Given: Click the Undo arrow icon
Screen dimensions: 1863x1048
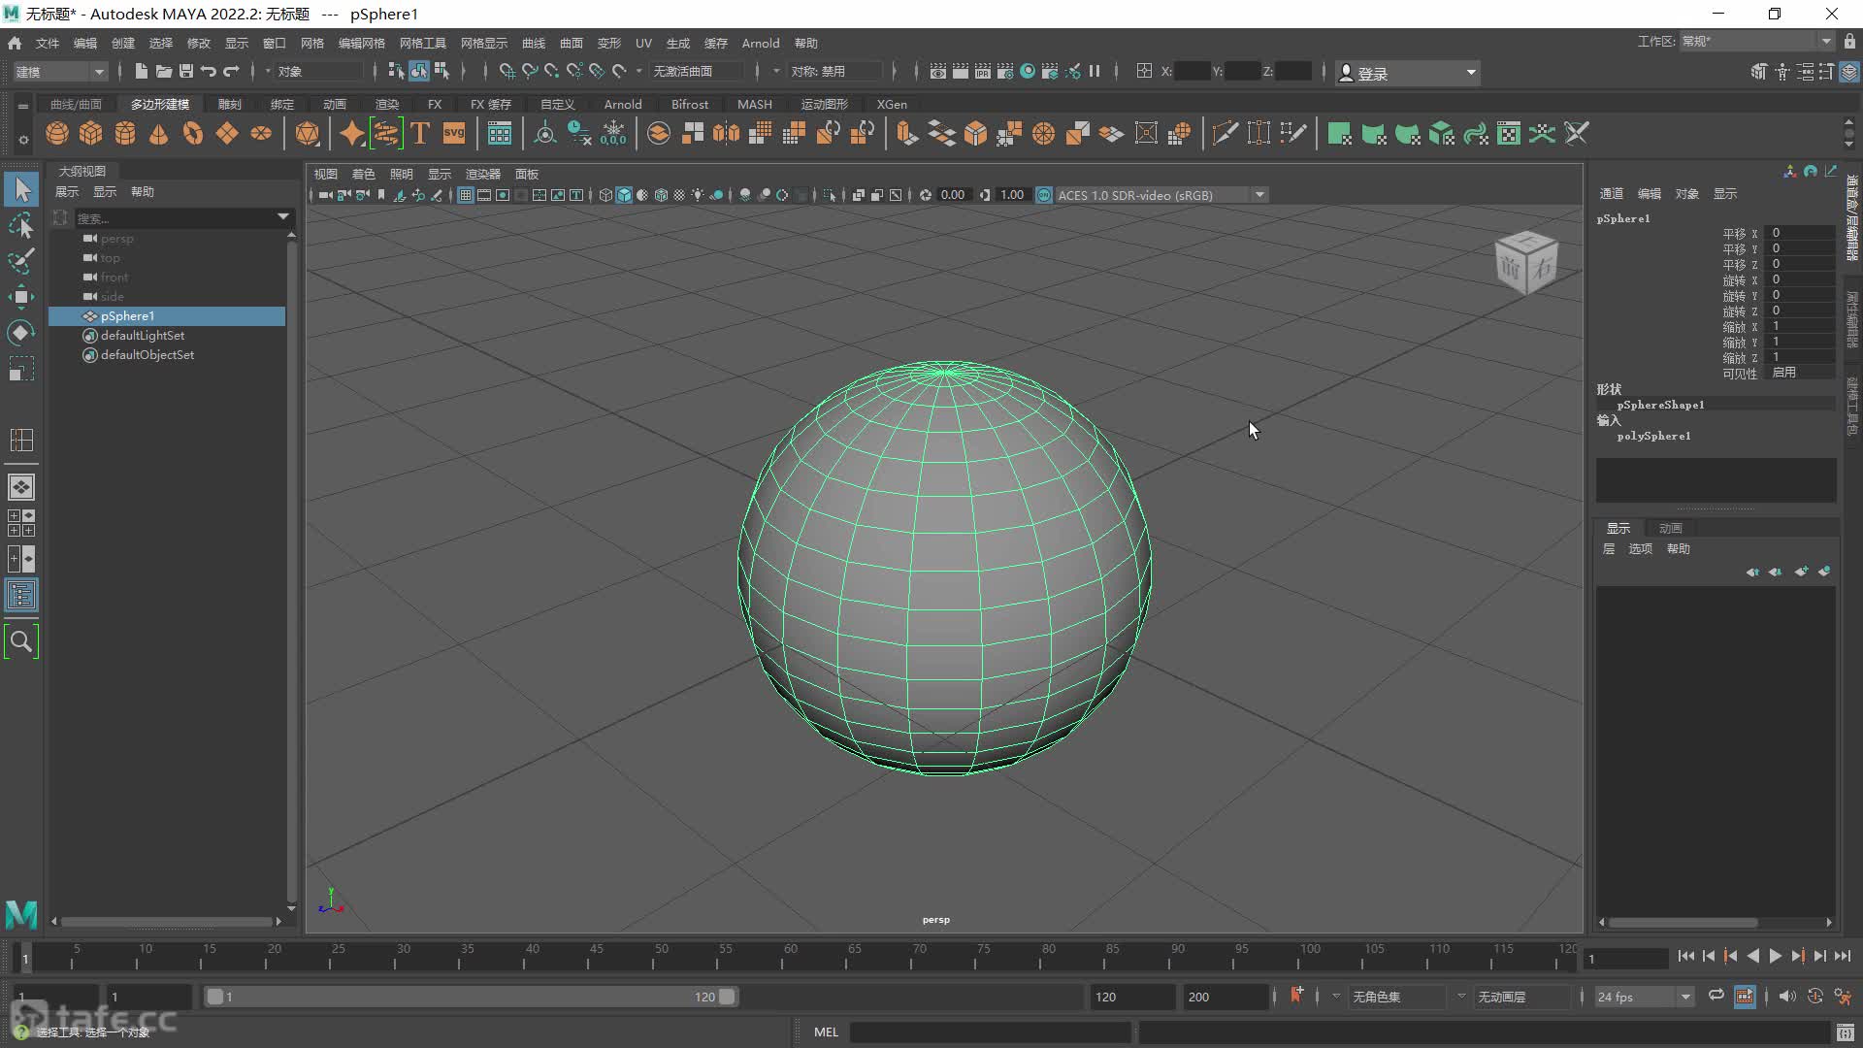Looking at the screenshot, I should tap(208, 71).
